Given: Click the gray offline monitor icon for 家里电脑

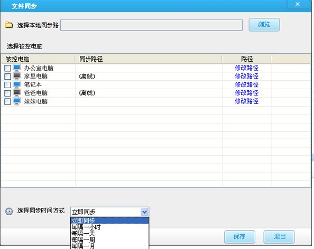Looking at the screenshot, I should [17, 76].
